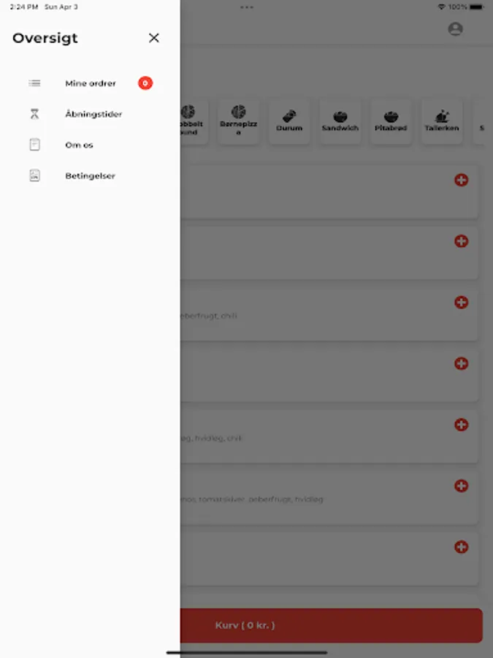Click the Åbningstider hourglass icon
493x658 pixels.
pyautogui.click(x=34, y=114)
